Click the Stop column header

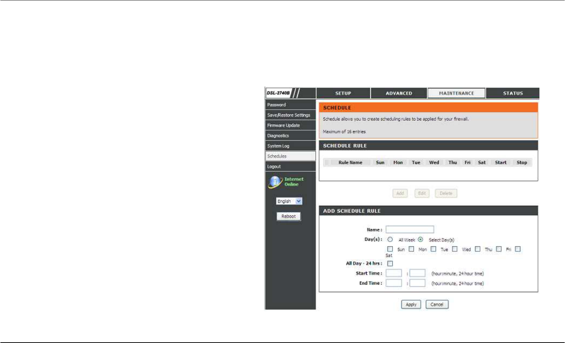pyautogui.click(x=522, y=162)
